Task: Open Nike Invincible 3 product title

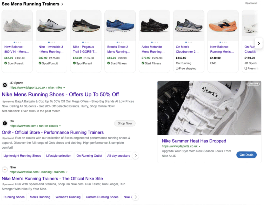Action: [x=51, y=49]
